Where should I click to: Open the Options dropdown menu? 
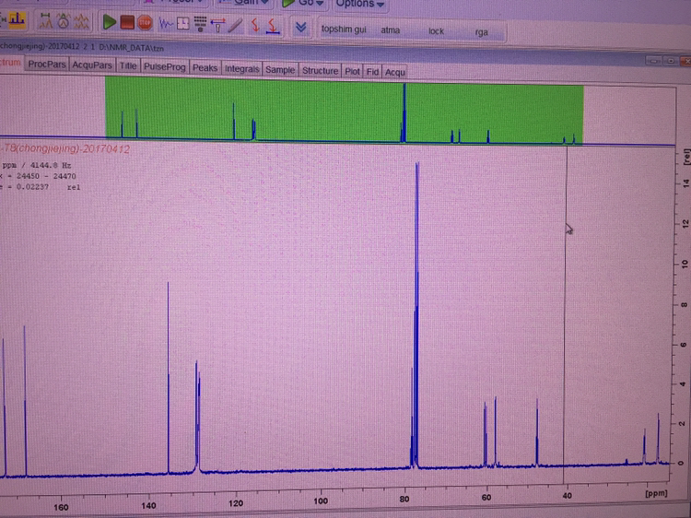click(x=360, y=4)
